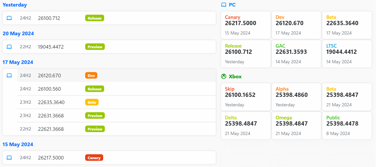Select build number 26217.5000 in the 15 May row
This screenshot has width=376, height=167.
coord(51,158)
